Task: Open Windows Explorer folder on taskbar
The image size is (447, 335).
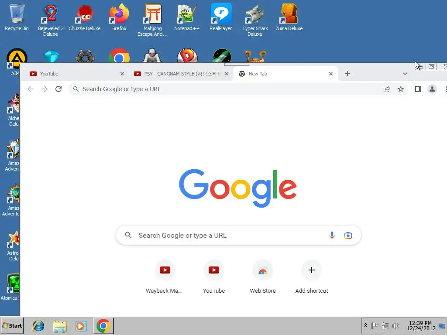Action: [x=59, y=325]
